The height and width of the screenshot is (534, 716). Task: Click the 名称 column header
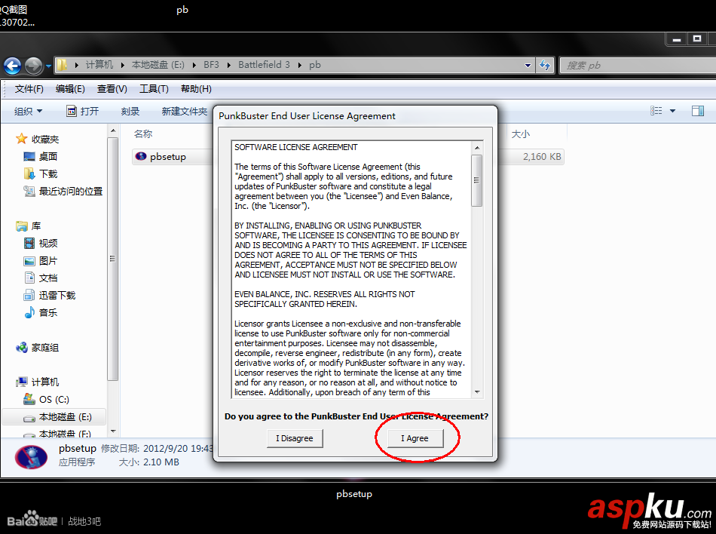(x=143, y=133)
